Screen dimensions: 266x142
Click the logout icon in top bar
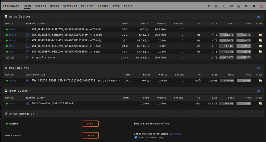click(x=216, y=6)
